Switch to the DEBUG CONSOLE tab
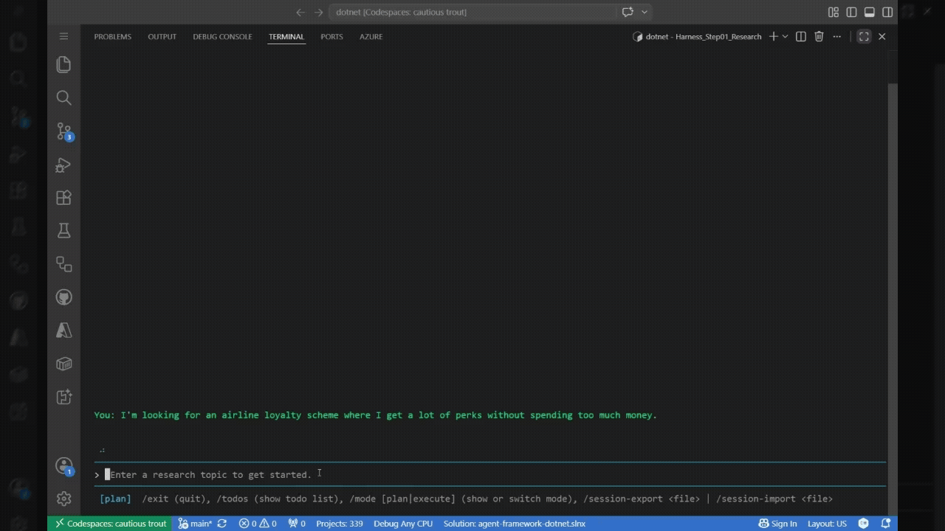Screen dimensions: 945x531 222,36
